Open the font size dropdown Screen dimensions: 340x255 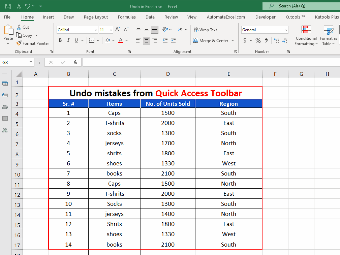pos(111,30)
